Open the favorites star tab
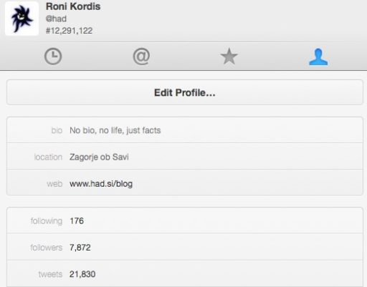The width and height of the screenshot is (367, 287). (x=229, y=57)
